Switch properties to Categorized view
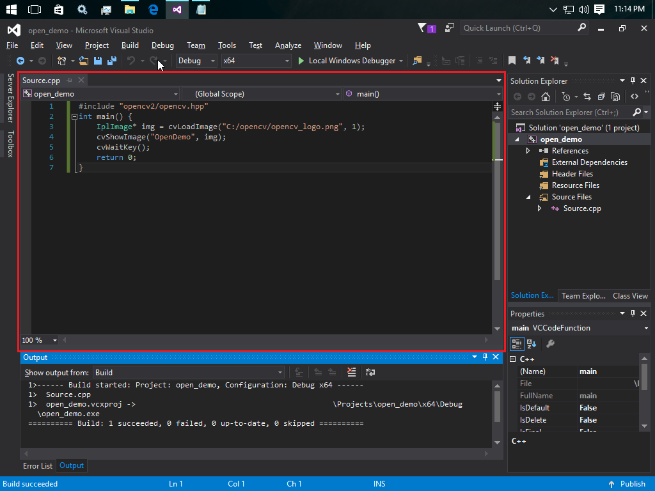Viewport: 655px width, 491px height. [518, 344]
